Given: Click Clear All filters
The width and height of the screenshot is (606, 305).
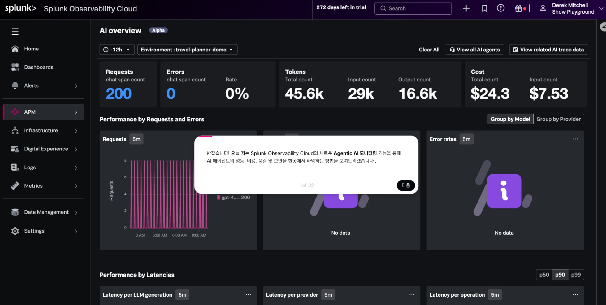Looking at the screenshot, I should (429, 50).
